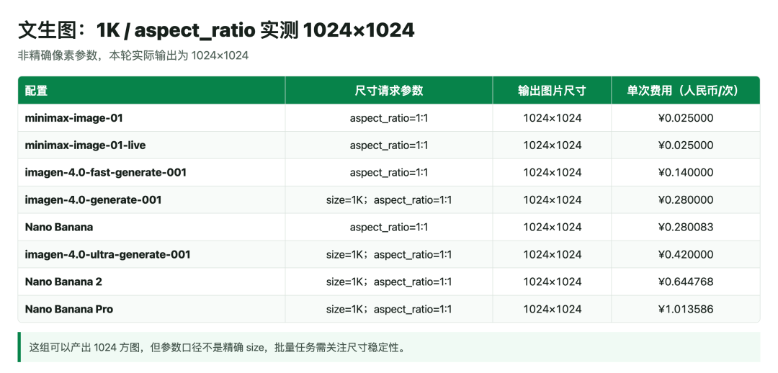Select the imagen-4.0-generate-001 cell
The height and width of the screenshot is (373, 778).
coord(151,200)
